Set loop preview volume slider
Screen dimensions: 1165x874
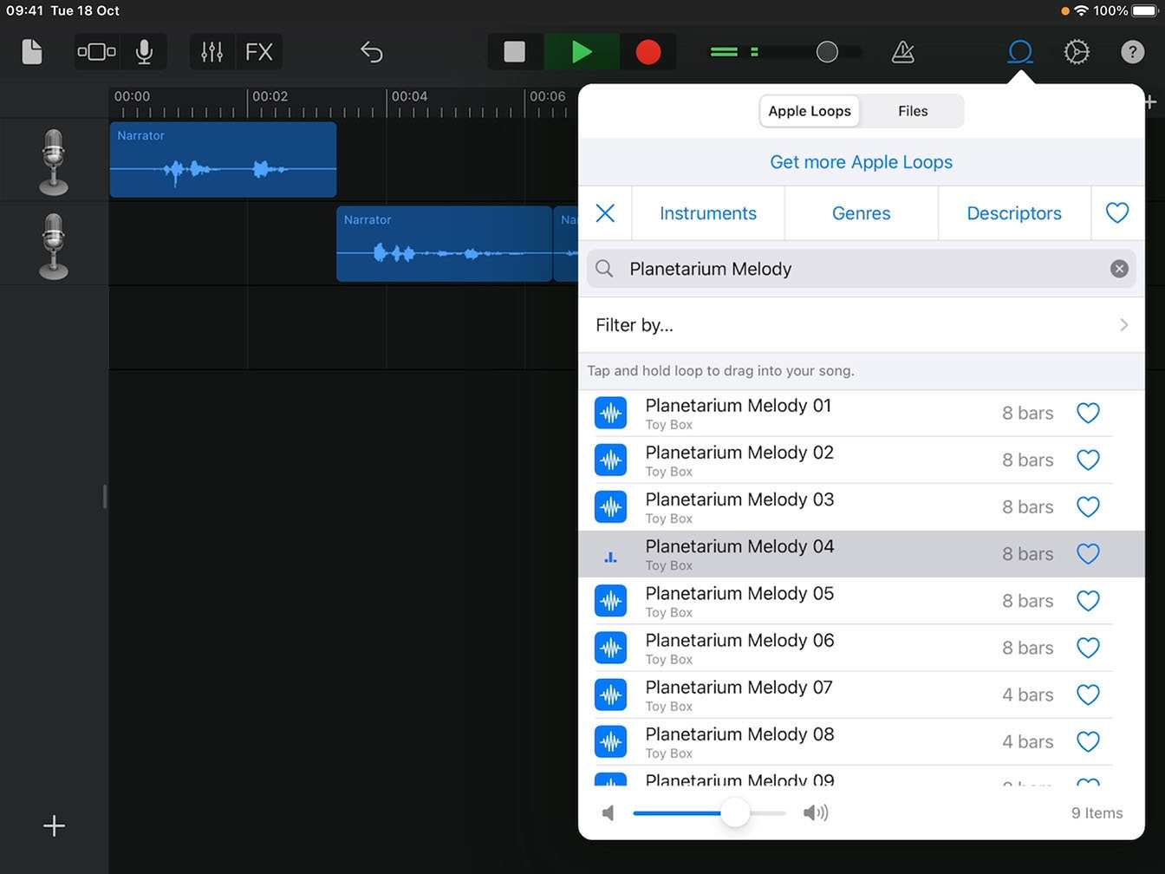[x=735, y=812]
